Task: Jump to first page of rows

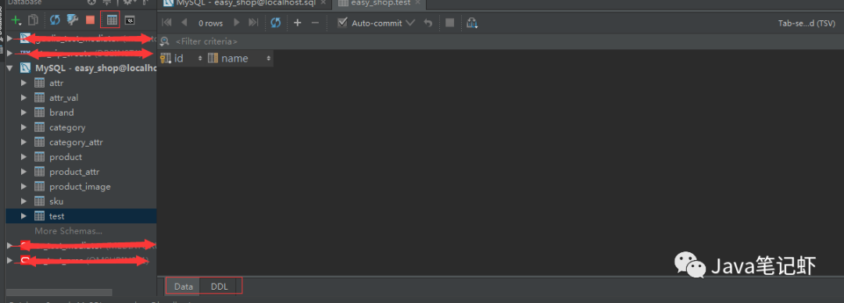Action: (x=167, y=23)
